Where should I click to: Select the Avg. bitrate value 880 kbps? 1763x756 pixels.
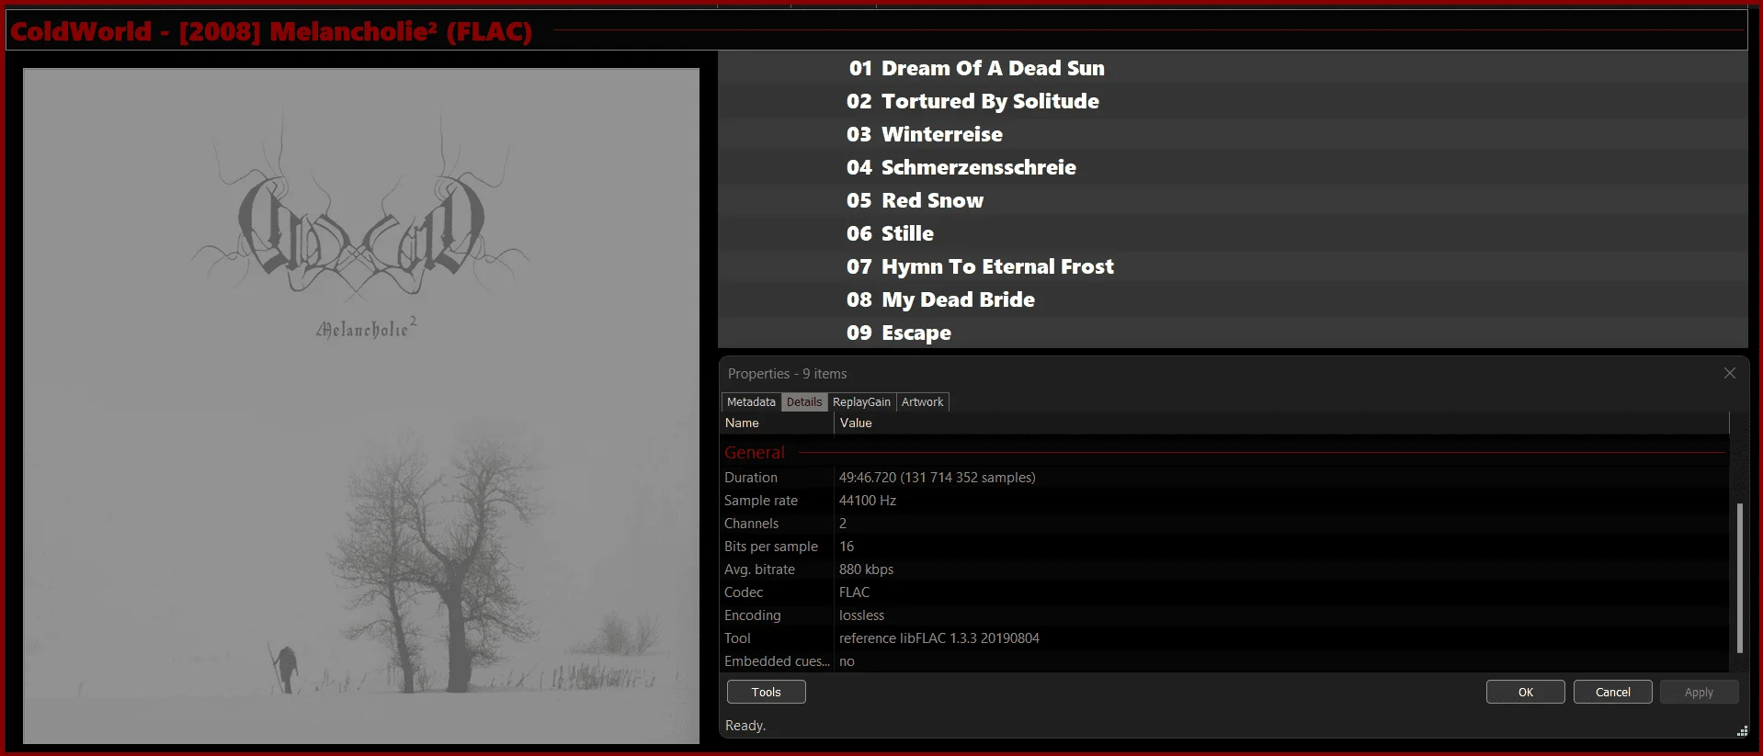point(866,570)
